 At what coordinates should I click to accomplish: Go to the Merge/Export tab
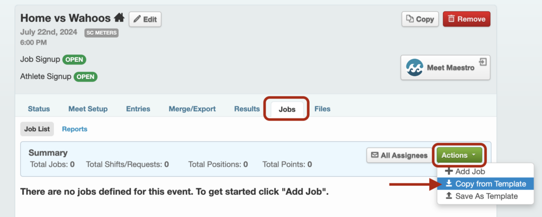(192, 109)
